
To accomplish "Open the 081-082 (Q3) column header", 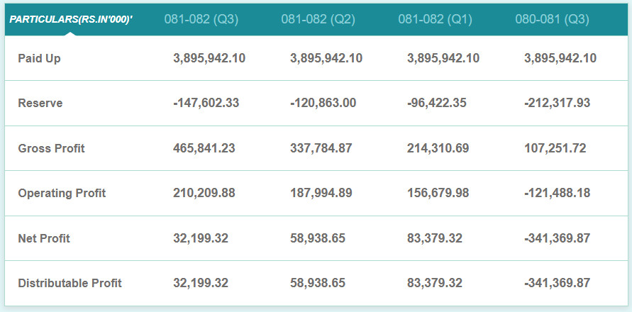I will (201, 19).
